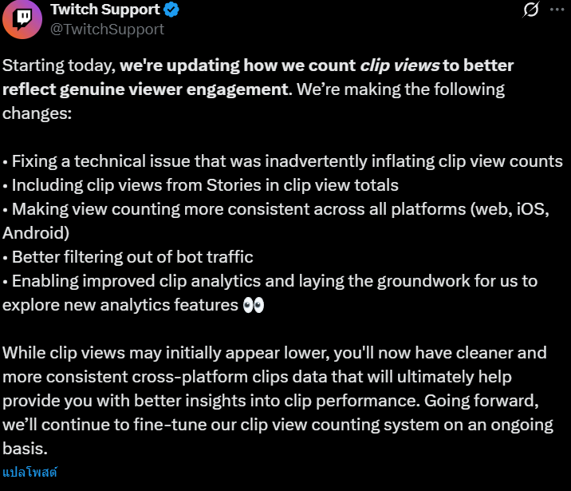Select the "Better filtering out of bot traffic" bullet
This screenshot has height=491, width=571.
(128, 256)
